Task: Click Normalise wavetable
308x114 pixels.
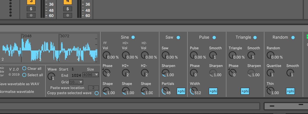Action: (17, 91)
